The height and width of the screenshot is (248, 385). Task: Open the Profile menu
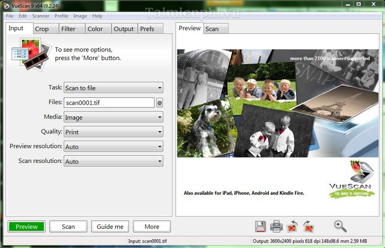[62, 16]
